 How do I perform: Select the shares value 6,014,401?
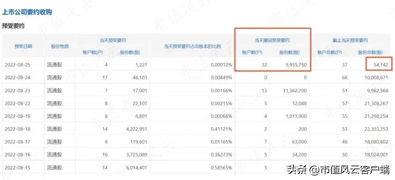click(x=136, y=167)
